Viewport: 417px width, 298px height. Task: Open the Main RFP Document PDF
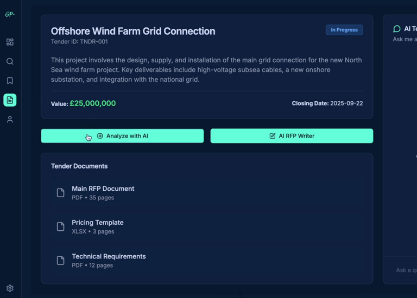pyautogui.click(x=103, y=189)
